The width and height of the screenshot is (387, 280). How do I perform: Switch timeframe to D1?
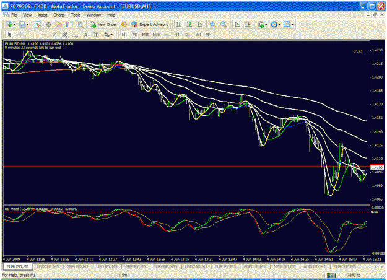click(x=188, y=35)
